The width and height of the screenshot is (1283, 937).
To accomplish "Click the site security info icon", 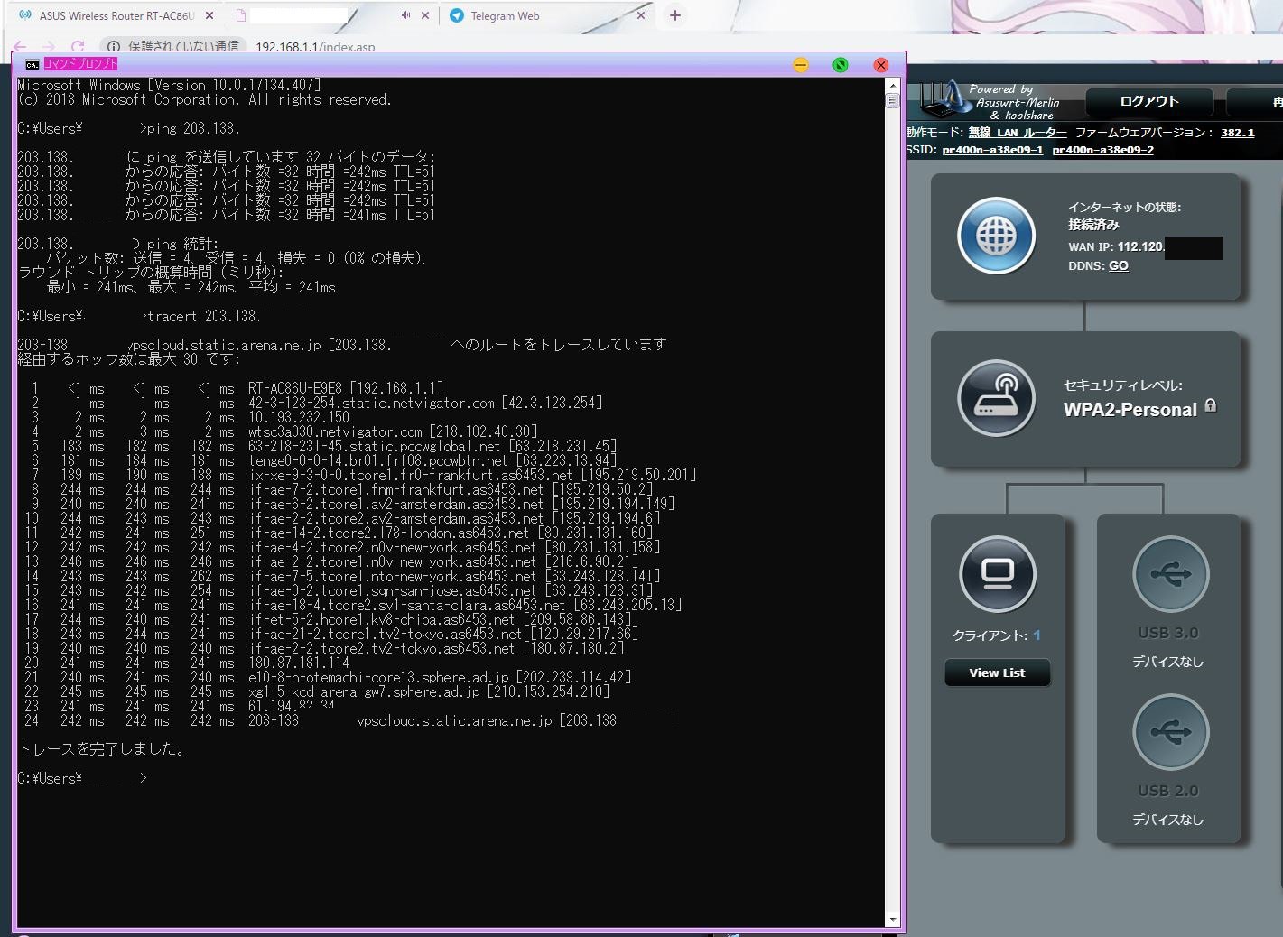I will click(114, 46).
